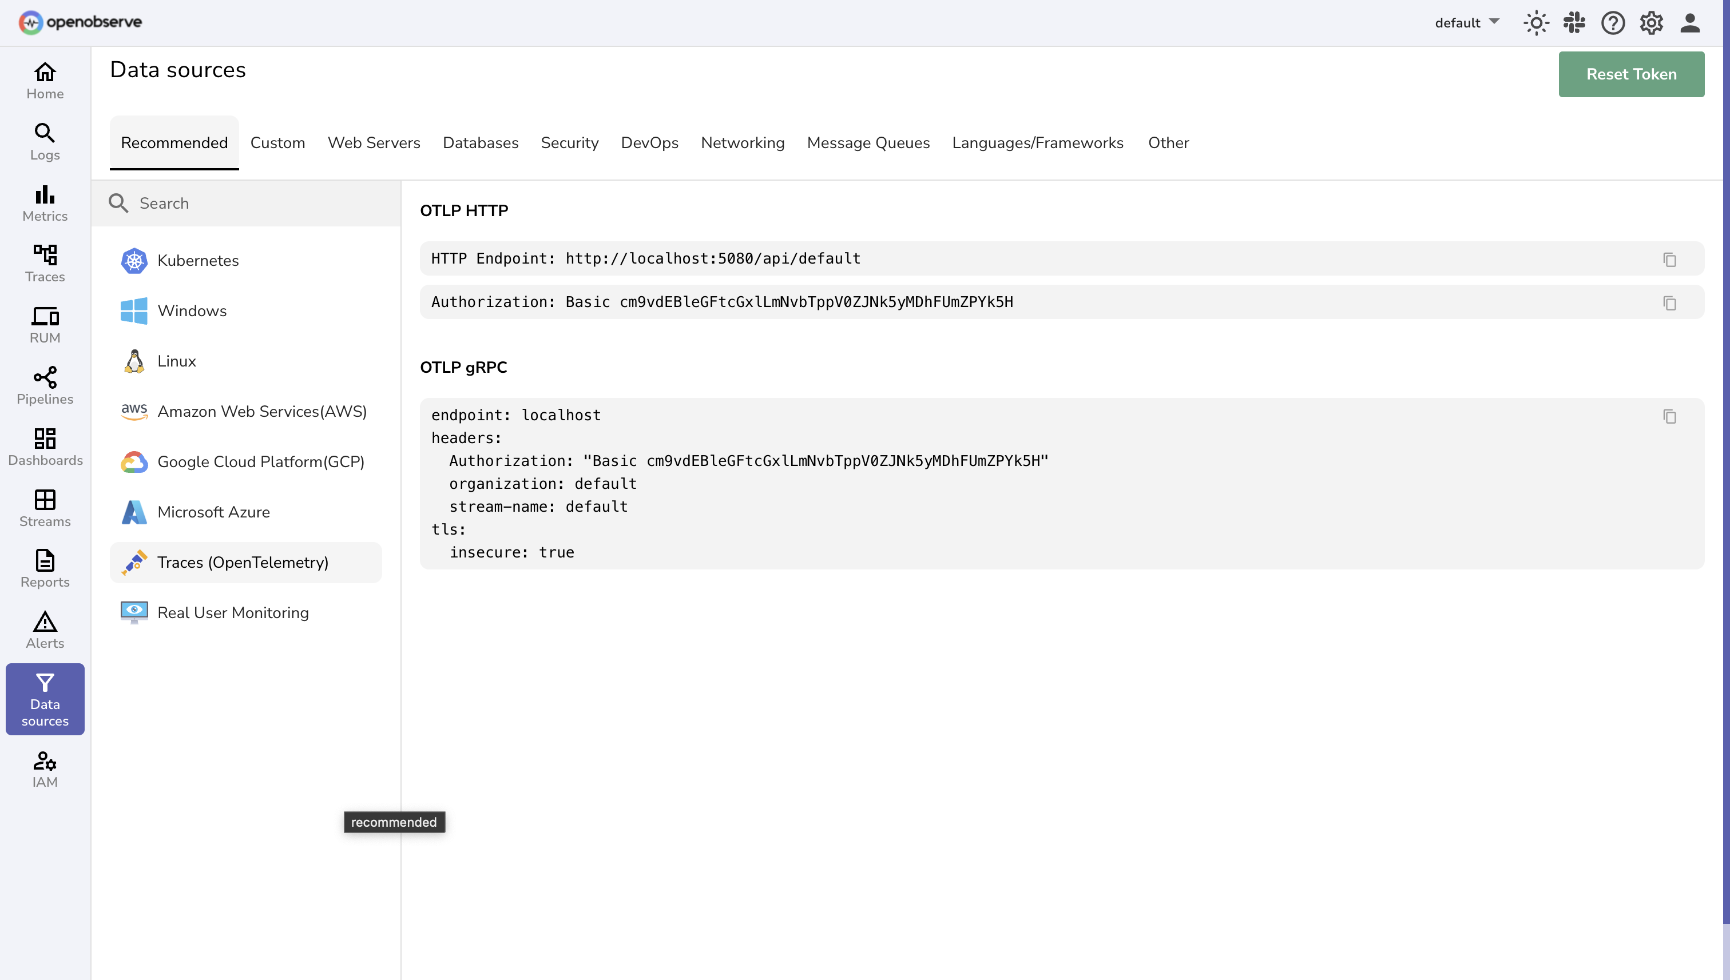This screenshot has height=980, width=1730.
Task: Switch to the Languages/Frameworks tab
Action: (1037, 143)
